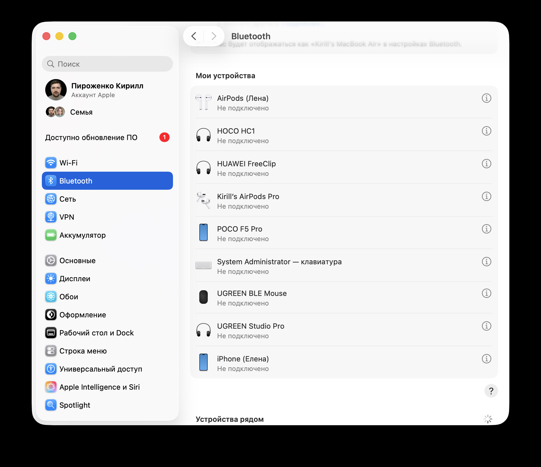Click the magnifier icon in search field
This screenshot has height=467, width=541.
tap(51, 64)
